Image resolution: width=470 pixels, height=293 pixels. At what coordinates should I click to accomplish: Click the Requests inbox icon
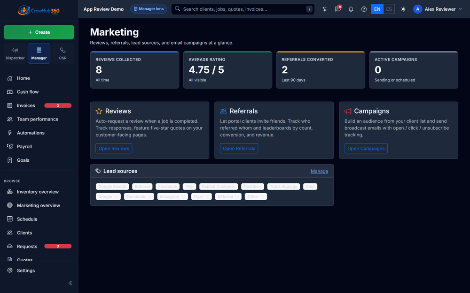(x=10, y=247)
